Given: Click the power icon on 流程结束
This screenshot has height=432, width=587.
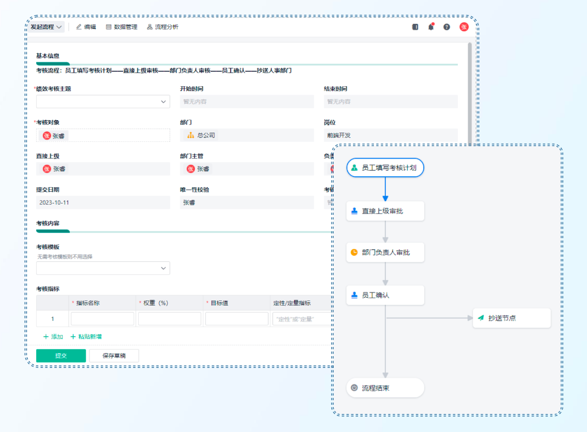Looking at the screenshot, I should tap(354, 388).
